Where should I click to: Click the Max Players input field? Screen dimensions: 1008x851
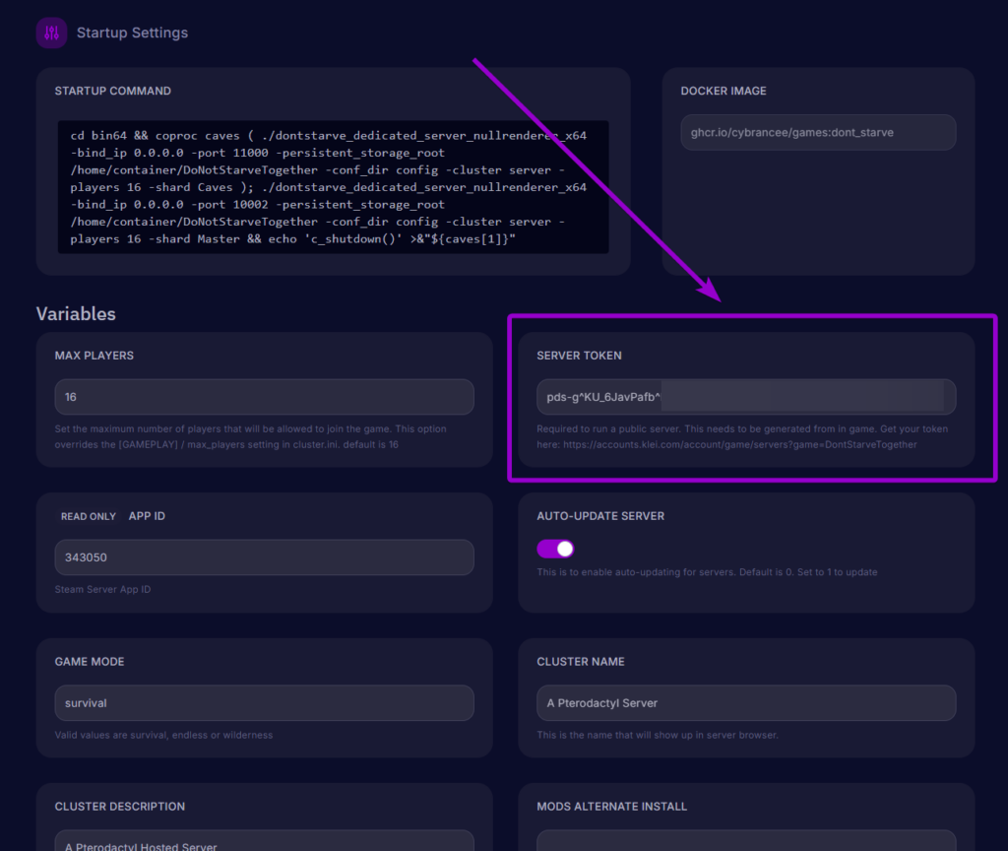tap(264, 397)
